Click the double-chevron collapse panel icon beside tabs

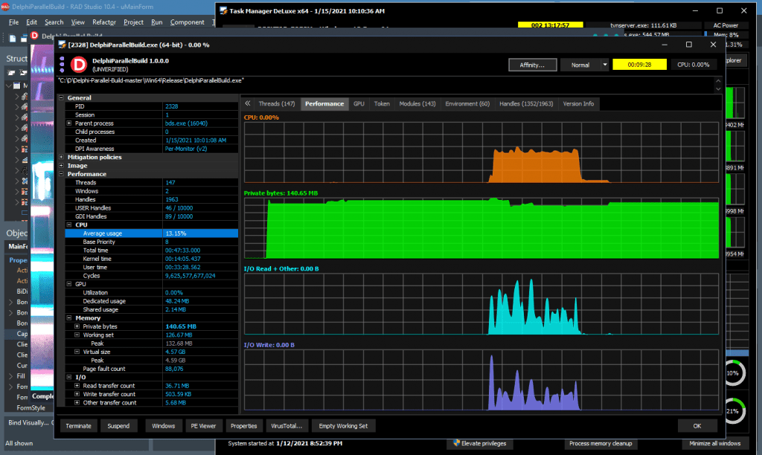pyautogui.click(x=247, y=103)
